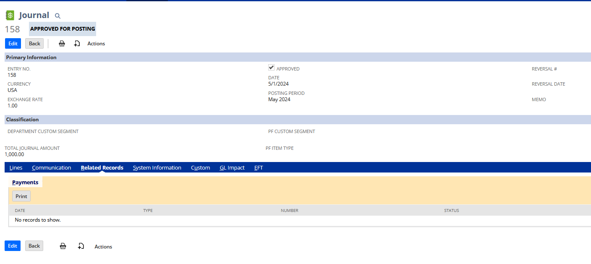
Task: Click the Department Custom Segment label
Action: [43, 131]
